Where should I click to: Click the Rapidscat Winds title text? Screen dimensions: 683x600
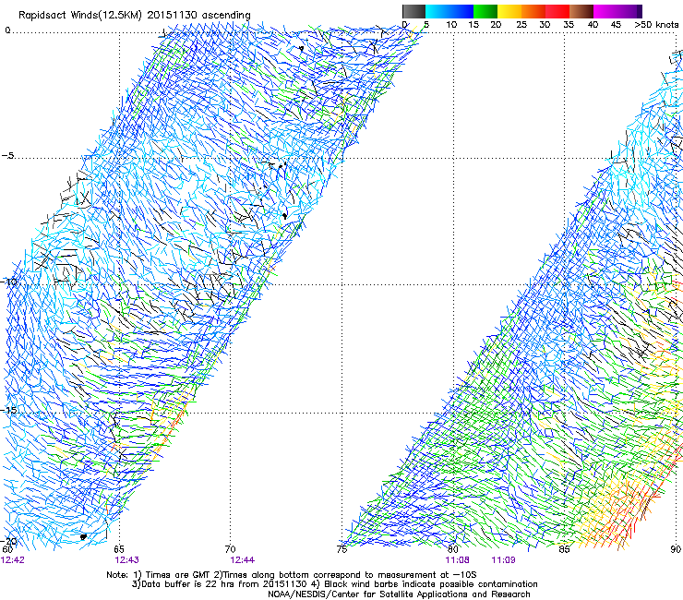click(x=135, y=16)
